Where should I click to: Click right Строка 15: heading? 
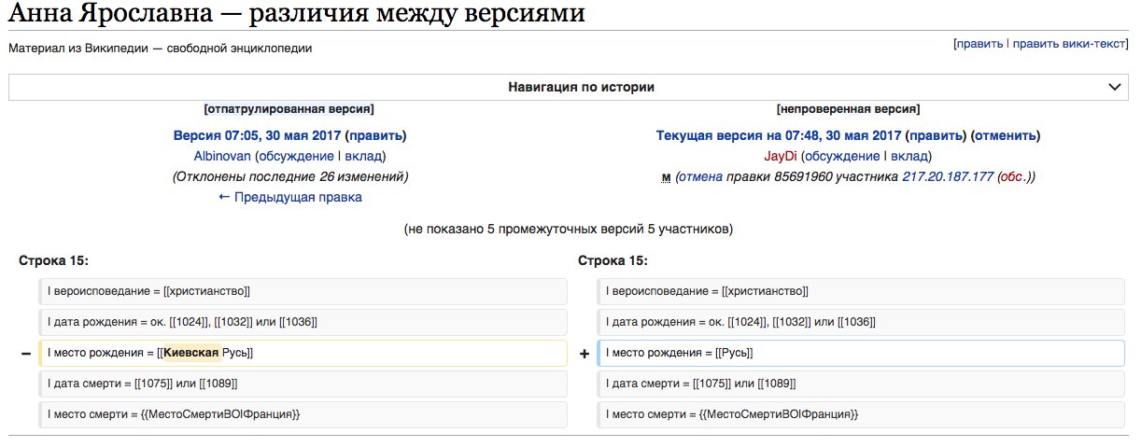point(613,260)
